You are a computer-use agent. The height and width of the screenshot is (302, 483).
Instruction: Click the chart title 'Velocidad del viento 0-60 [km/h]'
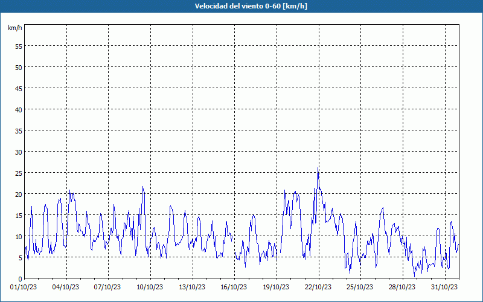251,6
